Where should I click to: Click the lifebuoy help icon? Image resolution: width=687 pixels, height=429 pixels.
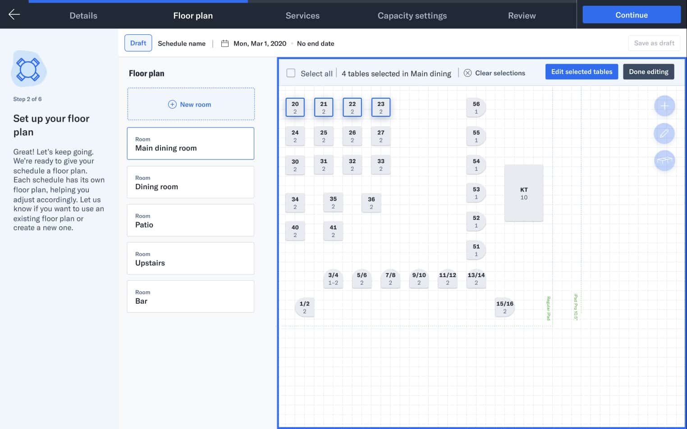tap(28, 69)
